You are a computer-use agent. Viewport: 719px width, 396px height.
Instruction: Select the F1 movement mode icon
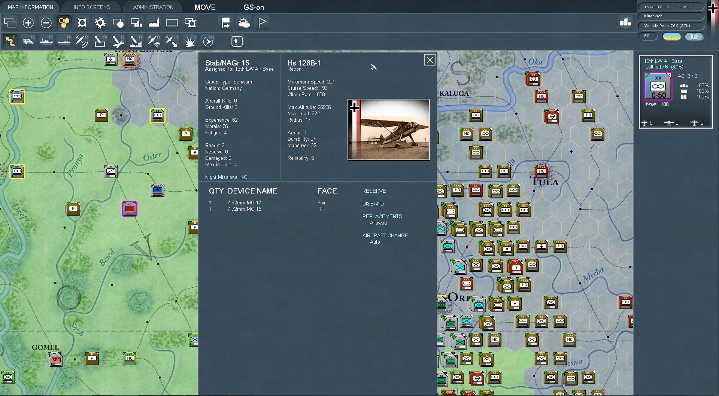tap(10, 41)
